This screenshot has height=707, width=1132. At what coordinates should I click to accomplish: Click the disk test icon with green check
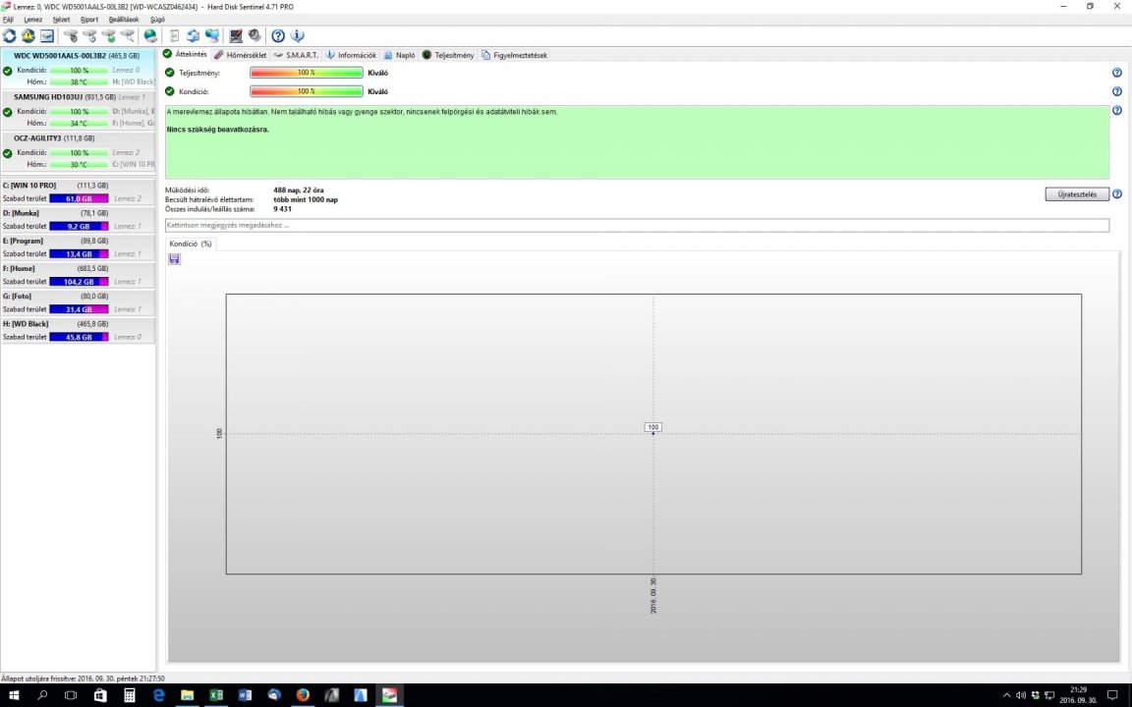point(108,35)
